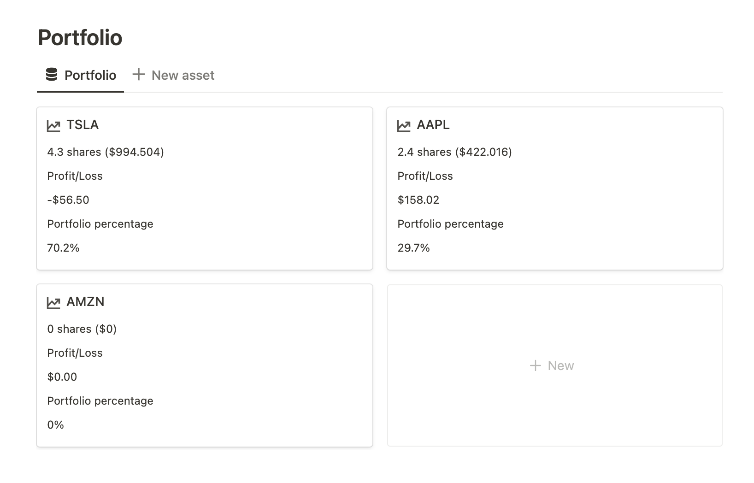
Task: Click the Portfolio page heading
Action: point(80,38)
